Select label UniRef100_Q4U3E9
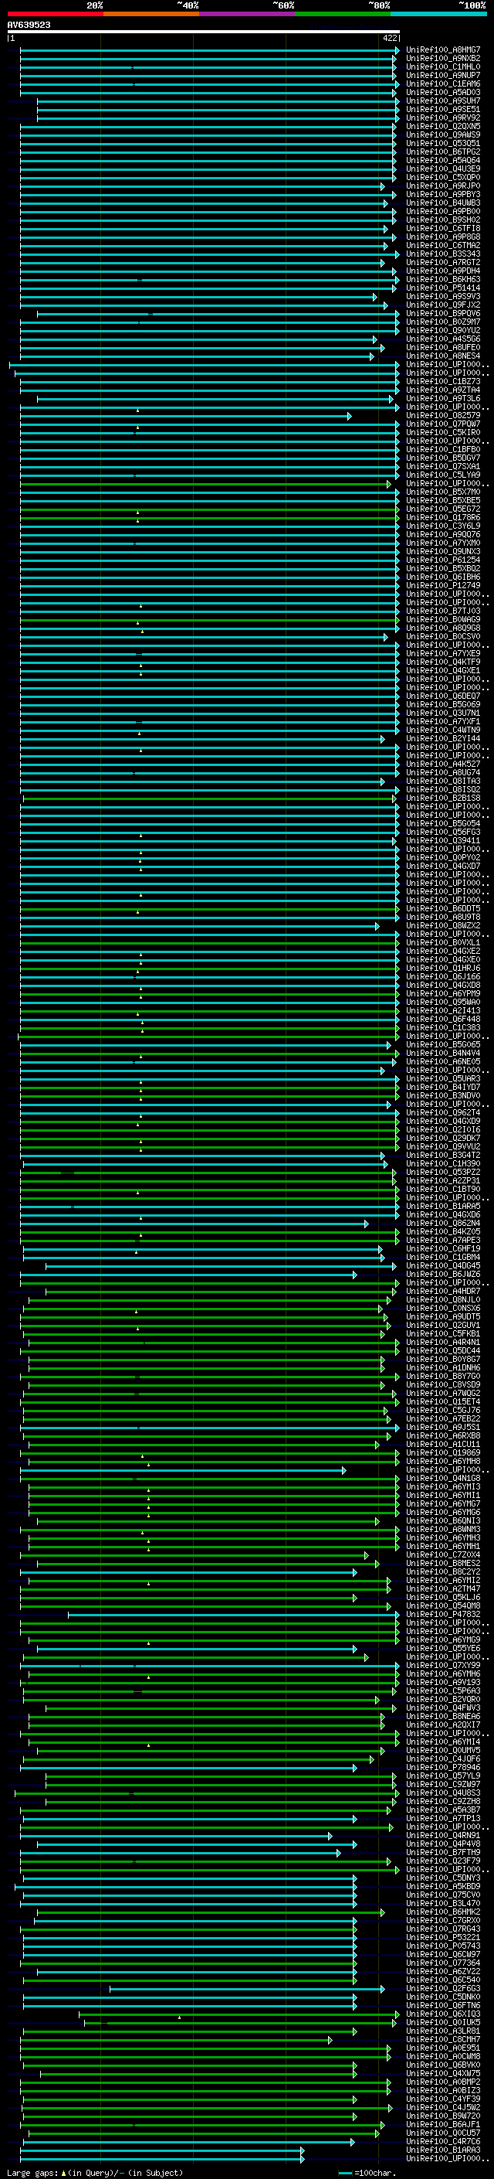The height and width of the screenshot is (2179, 494). [x=443, y=169]
